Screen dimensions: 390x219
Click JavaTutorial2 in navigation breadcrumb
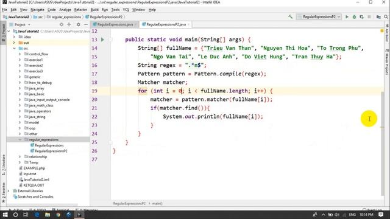pos(18,17)
